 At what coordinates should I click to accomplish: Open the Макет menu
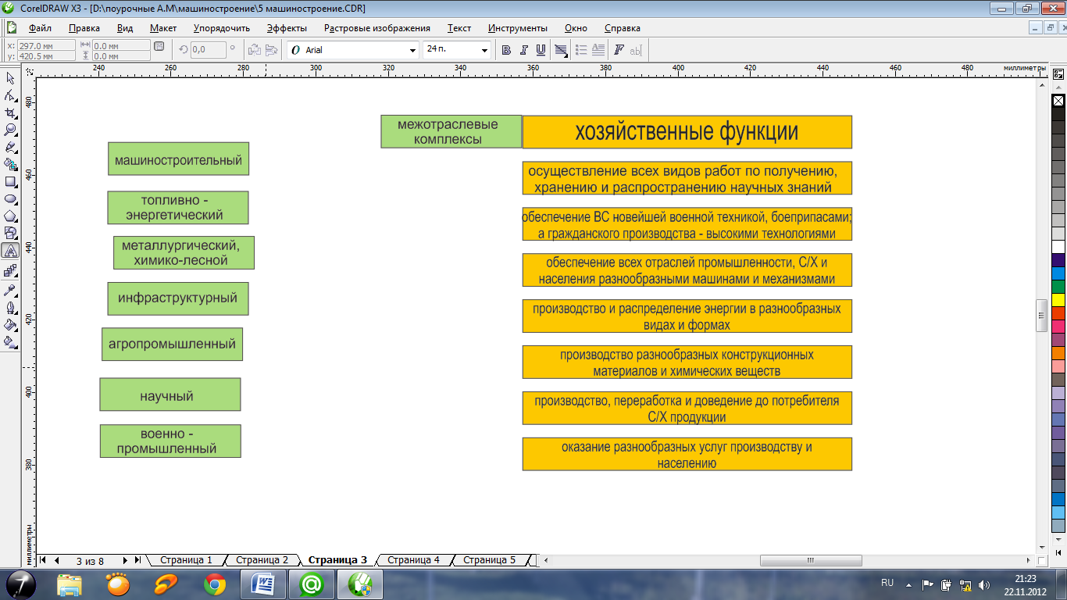click(163, 28)
